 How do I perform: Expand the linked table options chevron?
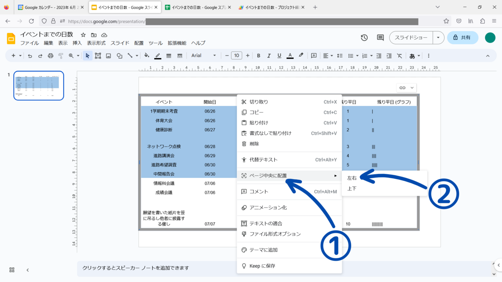(412, 88)
